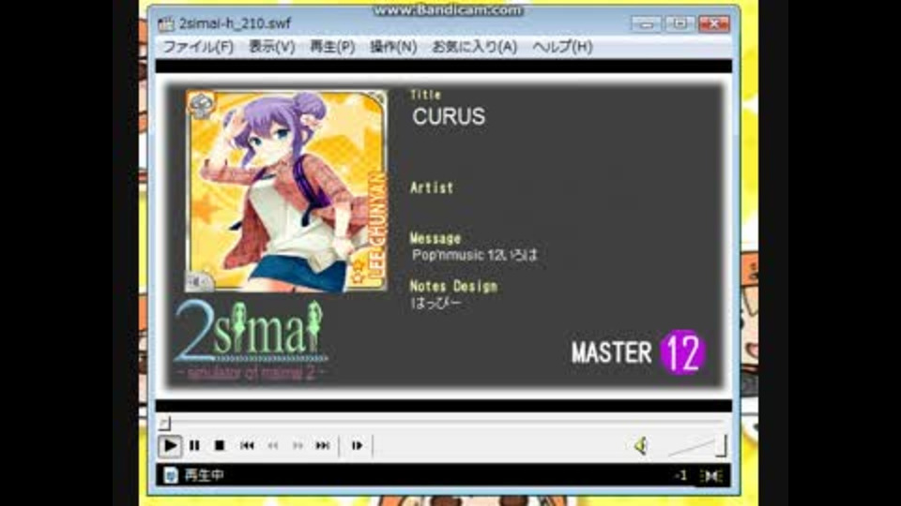Click the はっぴー notes designer name
Screen dimensions: 901x506
point(436,303)
